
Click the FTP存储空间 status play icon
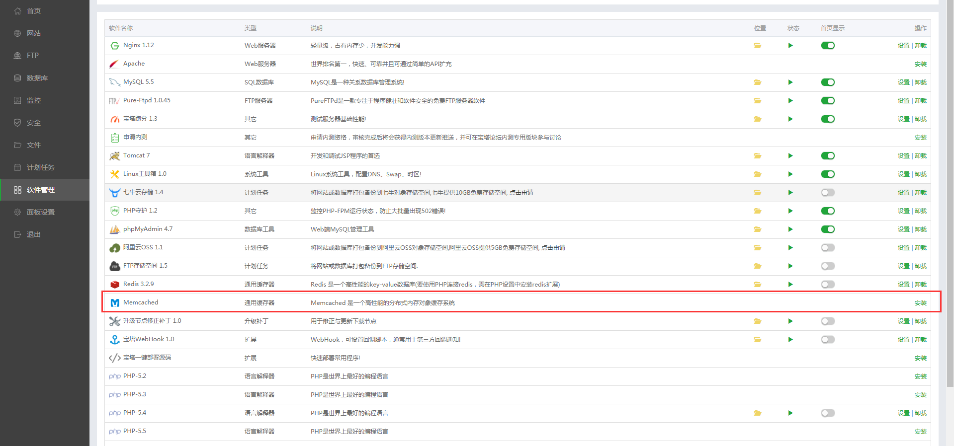point(790,266)
